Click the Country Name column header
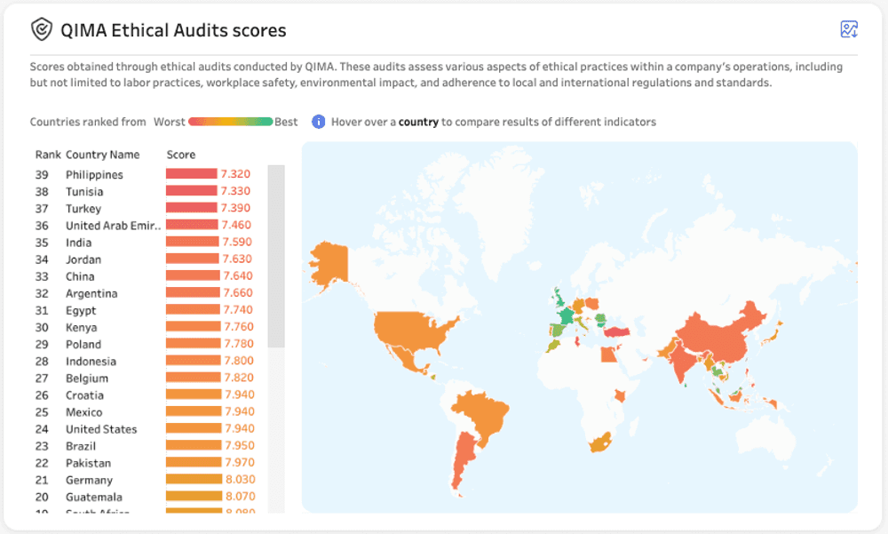This screenshot has height=534, width=888. 102,155
